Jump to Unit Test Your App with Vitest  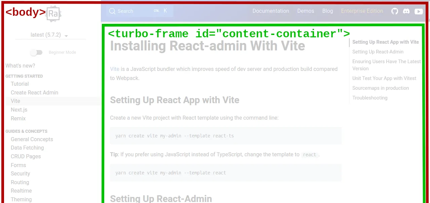[384, 78]
